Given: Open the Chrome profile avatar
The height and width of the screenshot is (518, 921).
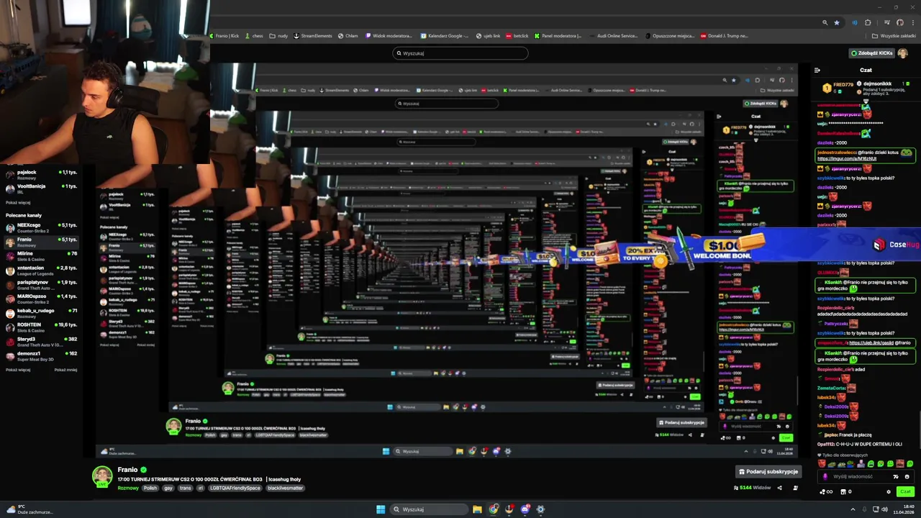Looking at the screenshot, I should 900,22.
